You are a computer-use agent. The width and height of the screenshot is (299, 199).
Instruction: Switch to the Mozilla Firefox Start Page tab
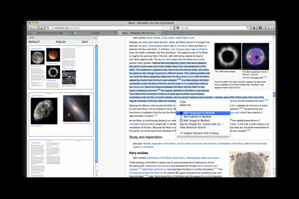(x=50, y=33)
